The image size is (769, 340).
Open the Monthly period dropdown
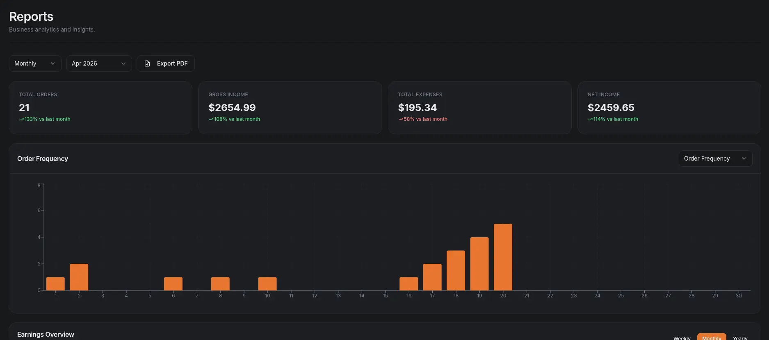[x=35, y=63]
